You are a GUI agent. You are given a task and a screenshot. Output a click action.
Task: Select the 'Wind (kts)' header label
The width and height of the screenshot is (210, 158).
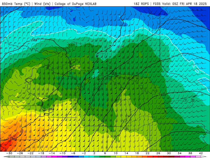(42, 4)
